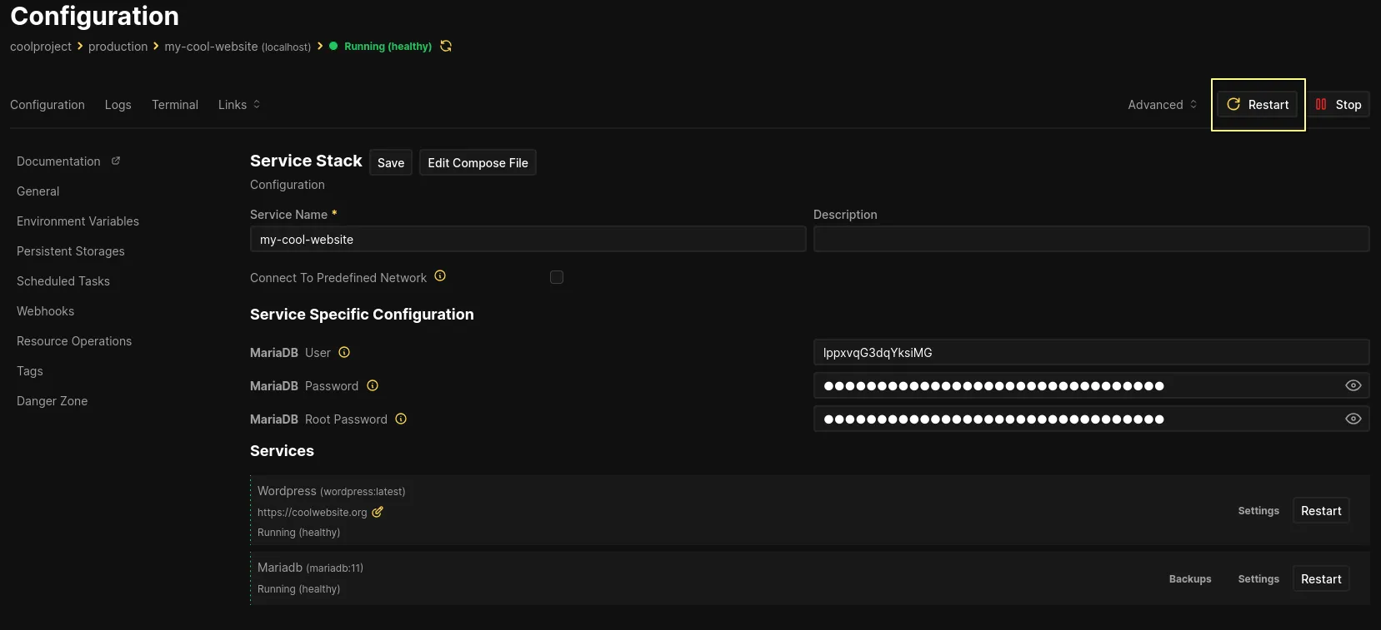Click info icon beside Connect To Predefined Network
1381x630 pixels.
[440, 276]
